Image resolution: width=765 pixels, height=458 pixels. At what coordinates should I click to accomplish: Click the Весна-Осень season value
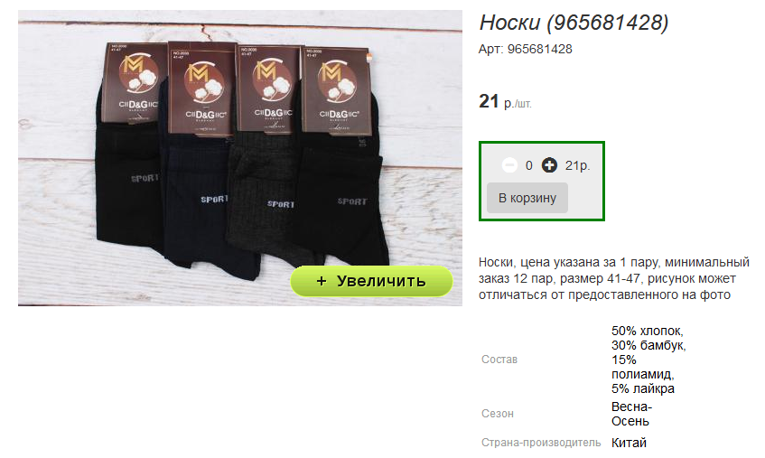tap(632, 414)
